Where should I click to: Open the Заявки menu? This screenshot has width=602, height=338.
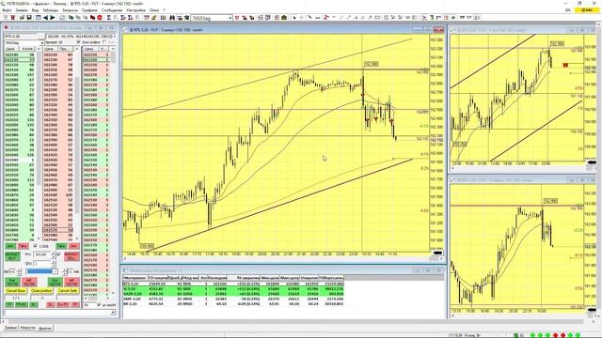point(22,10)
